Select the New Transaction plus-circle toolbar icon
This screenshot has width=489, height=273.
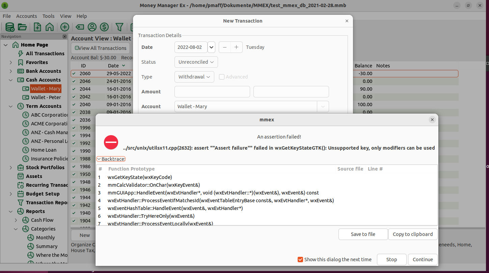click(x=64, y=27)
